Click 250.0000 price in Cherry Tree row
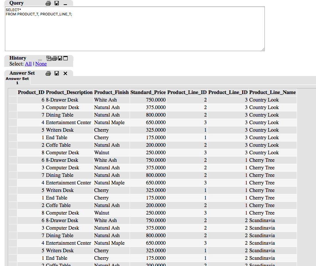 [156, 213]
